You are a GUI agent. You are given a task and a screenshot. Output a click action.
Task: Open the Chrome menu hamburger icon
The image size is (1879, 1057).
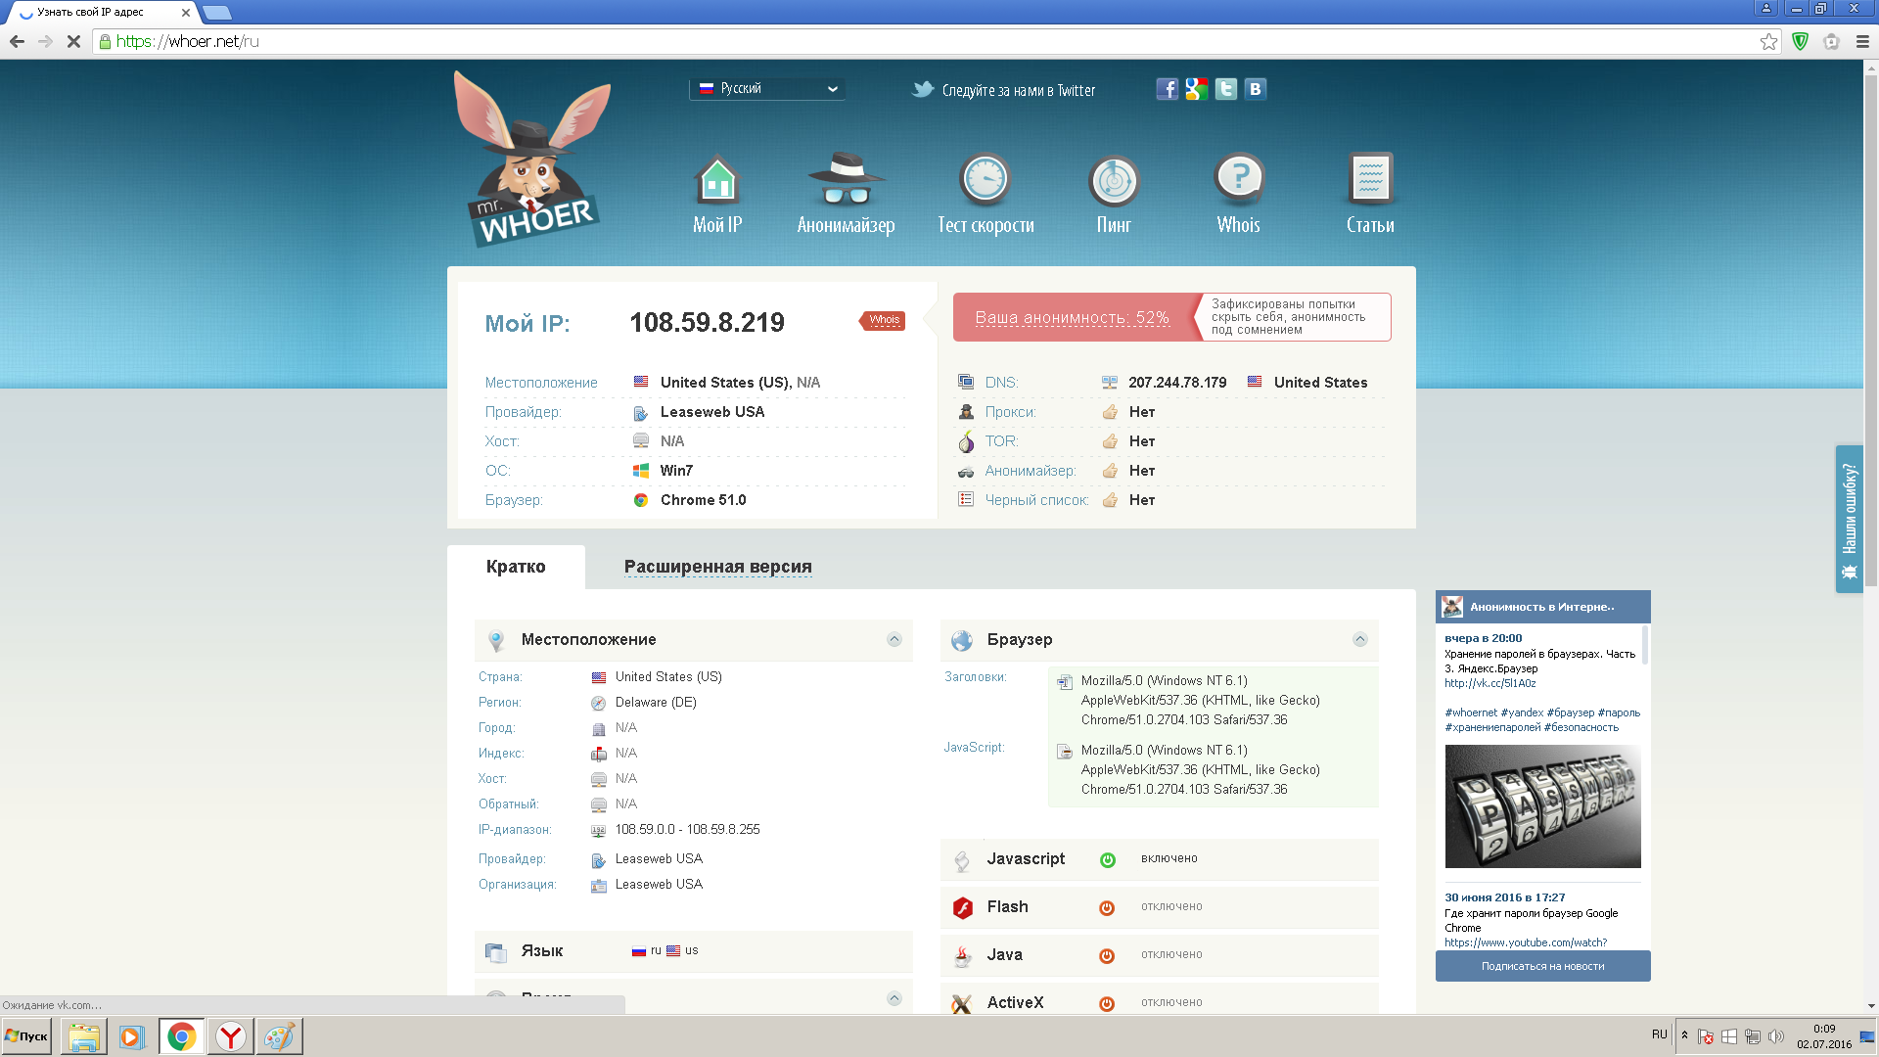point(1862,41)
